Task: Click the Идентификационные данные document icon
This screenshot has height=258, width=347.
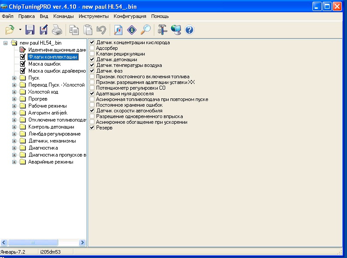Action: click(23, 50)
